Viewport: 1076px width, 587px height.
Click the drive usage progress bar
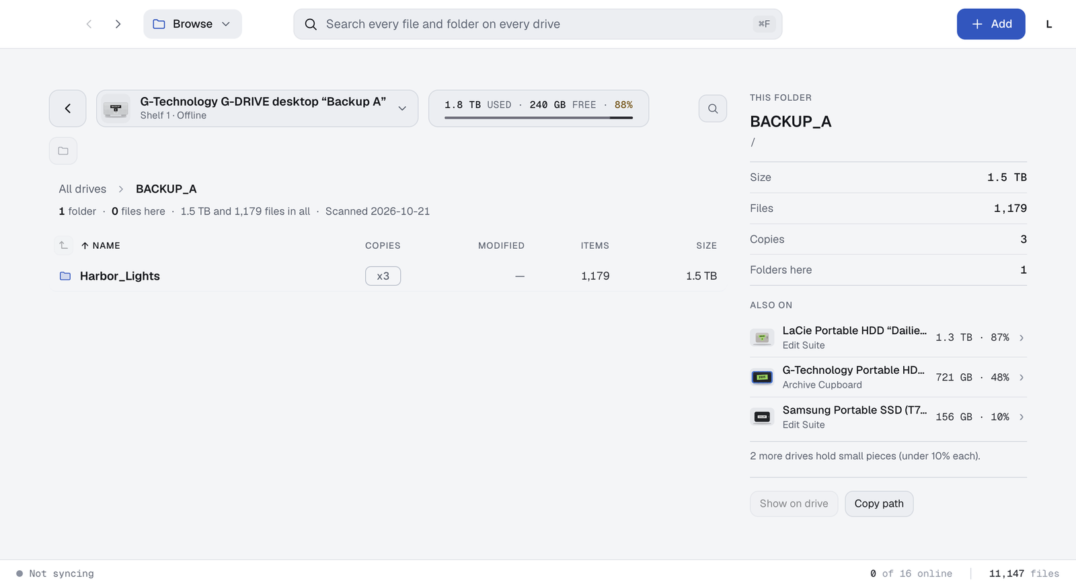pos(538,118)
